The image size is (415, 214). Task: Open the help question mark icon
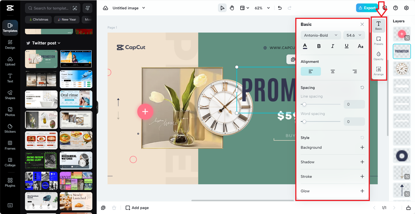click(396, 8)
